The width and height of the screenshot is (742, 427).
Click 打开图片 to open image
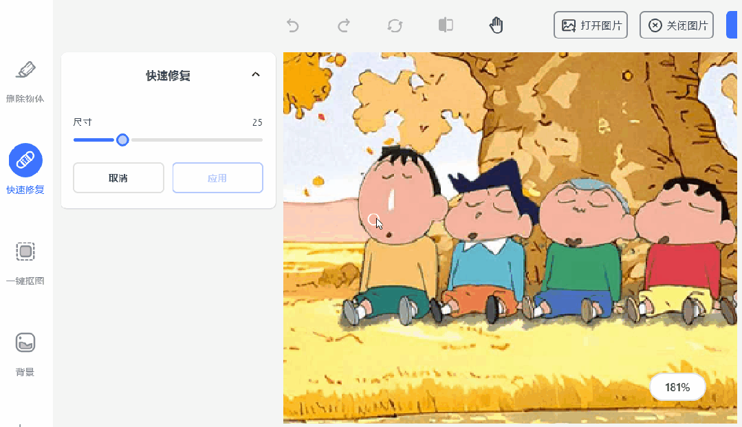coord(591,25)
